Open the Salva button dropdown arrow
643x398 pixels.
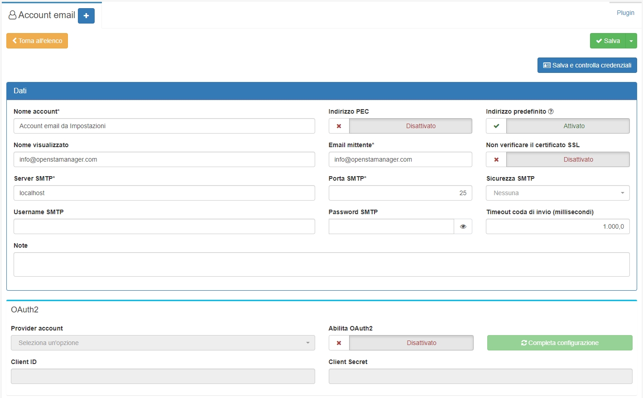point(631,41)
